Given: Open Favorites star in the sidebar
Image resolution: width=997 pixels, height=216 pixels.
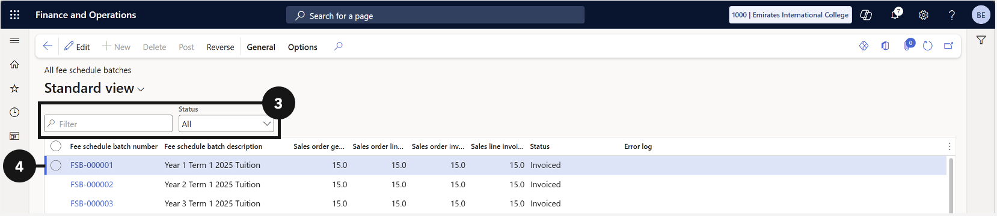Looking at the screenshot, I should (14, 88).
